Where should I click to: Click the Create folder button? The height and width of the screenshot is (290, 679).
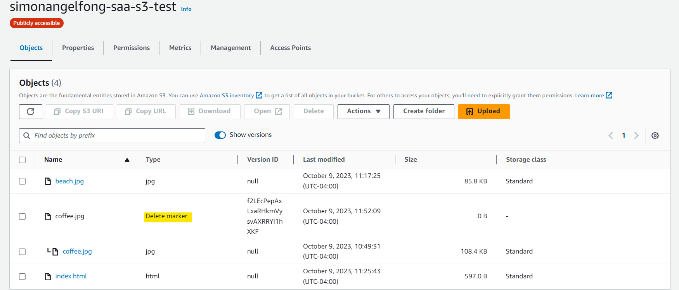click(x=424, y=112)
